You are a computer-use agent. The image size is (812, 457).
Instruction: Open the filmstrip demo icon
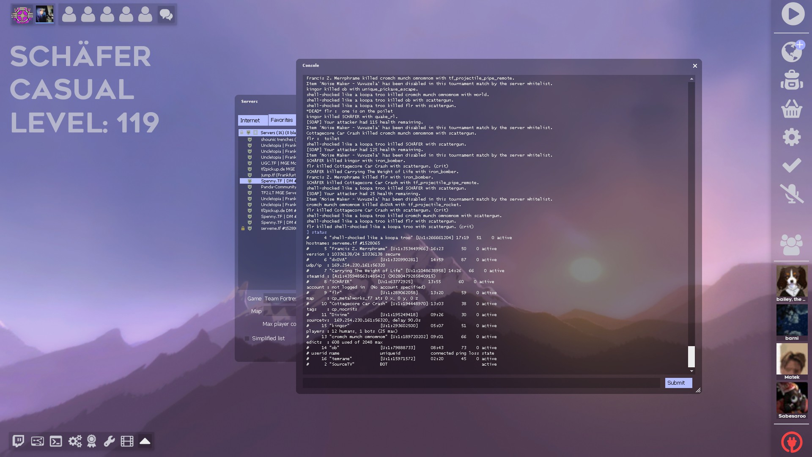pyautogui.click(x=127, y=441)
